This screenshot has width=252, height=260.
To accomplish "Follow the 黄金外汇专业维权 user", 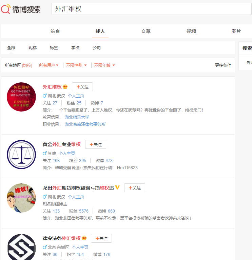I will [x=96, y=145].
